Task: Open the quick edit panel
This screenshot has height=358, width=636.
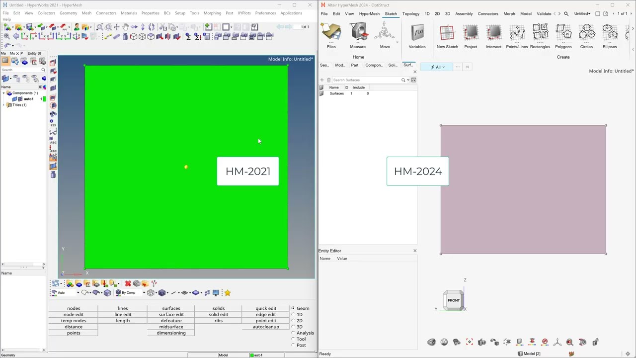Action: point(266,308)
